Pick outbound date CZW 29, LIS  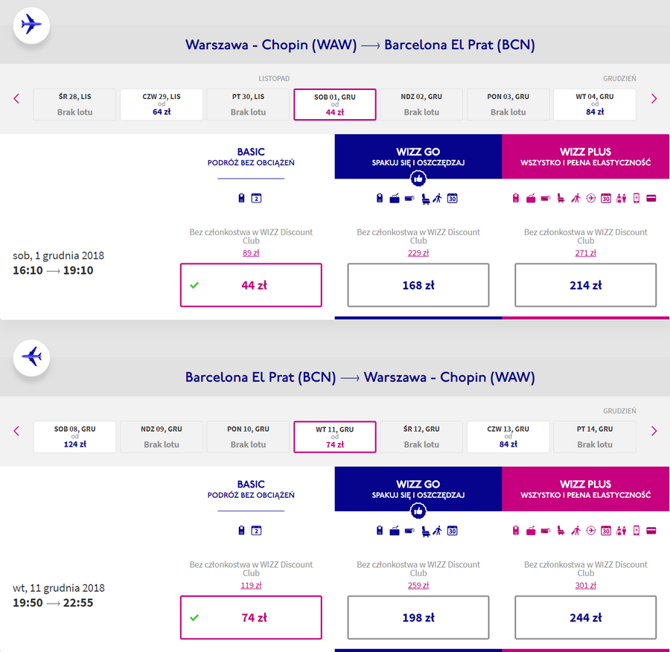click(162, 104)
